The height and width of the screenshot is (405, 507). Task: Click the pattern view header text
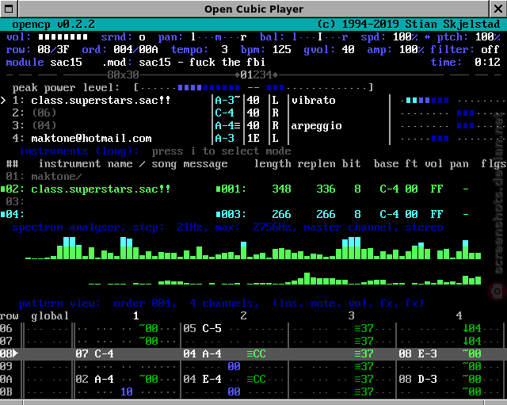tap(222, 303)
